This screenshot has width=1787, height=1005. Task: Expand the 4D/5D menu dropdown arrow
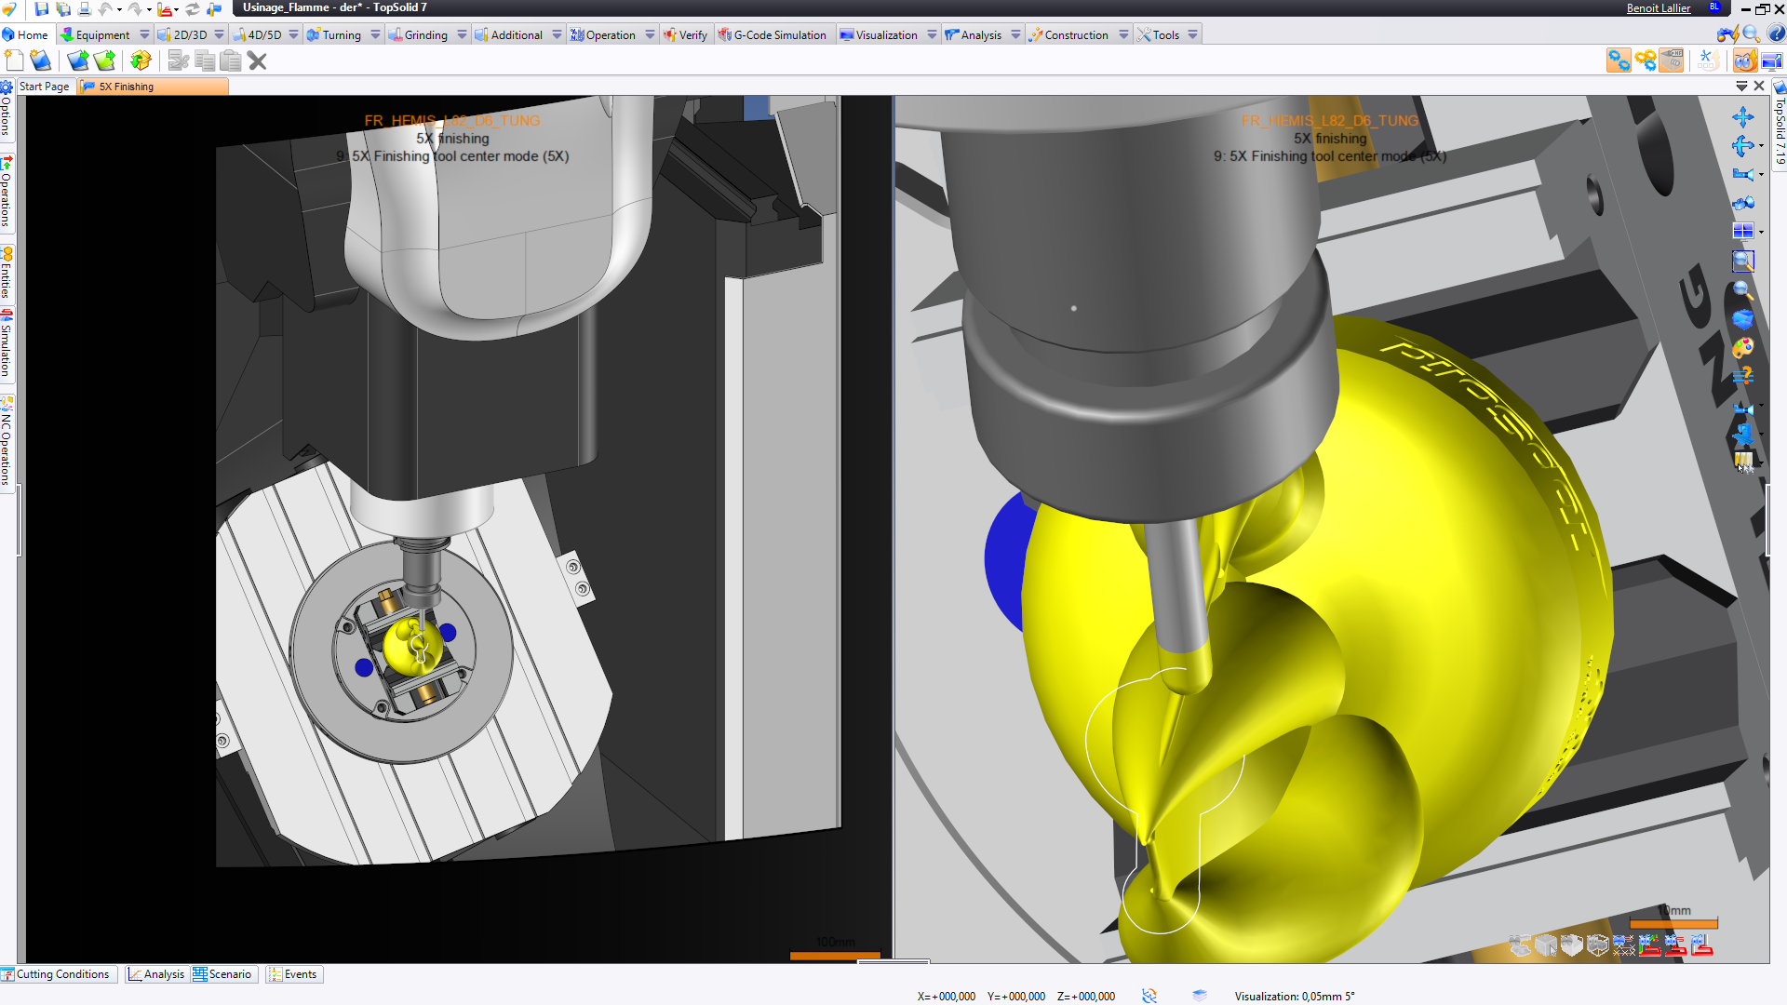point(294,34)
